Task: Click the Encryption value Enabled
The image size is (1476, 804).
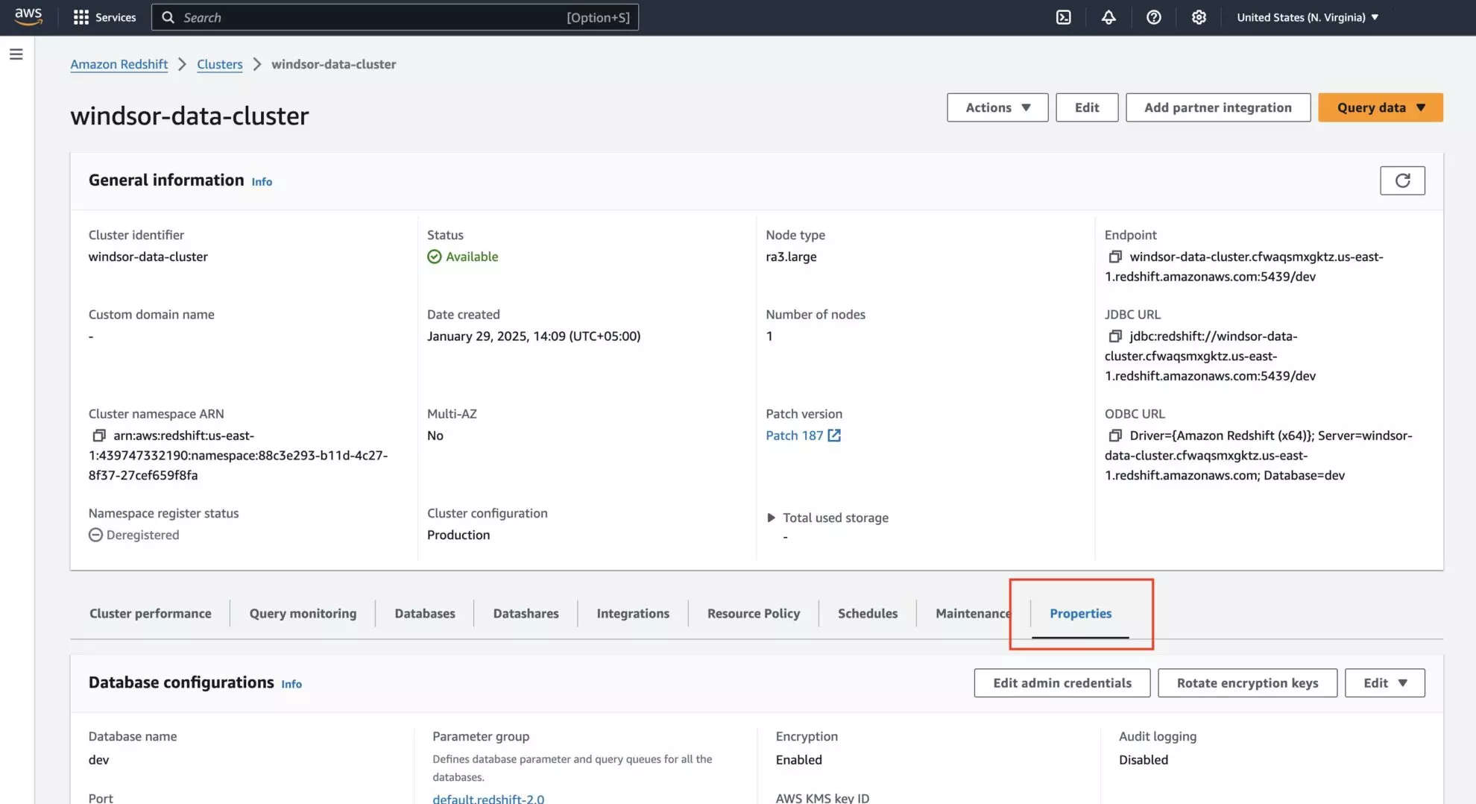Action: [x=798, y=760]
